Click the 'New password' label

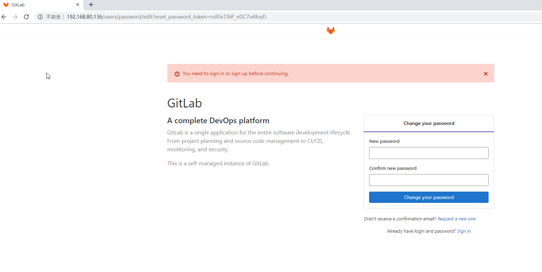click(x=384, y=141)
